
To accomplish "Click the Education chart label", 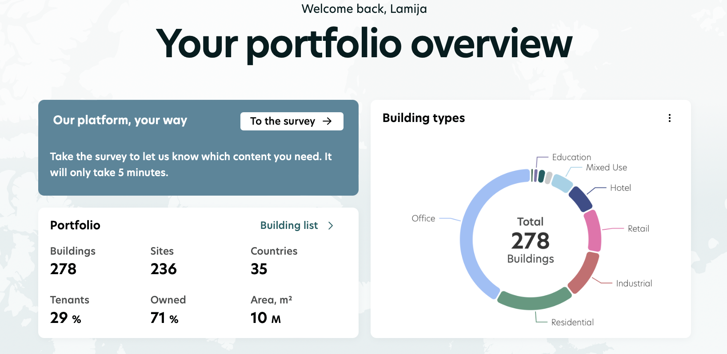I will (x=571, y=157).
